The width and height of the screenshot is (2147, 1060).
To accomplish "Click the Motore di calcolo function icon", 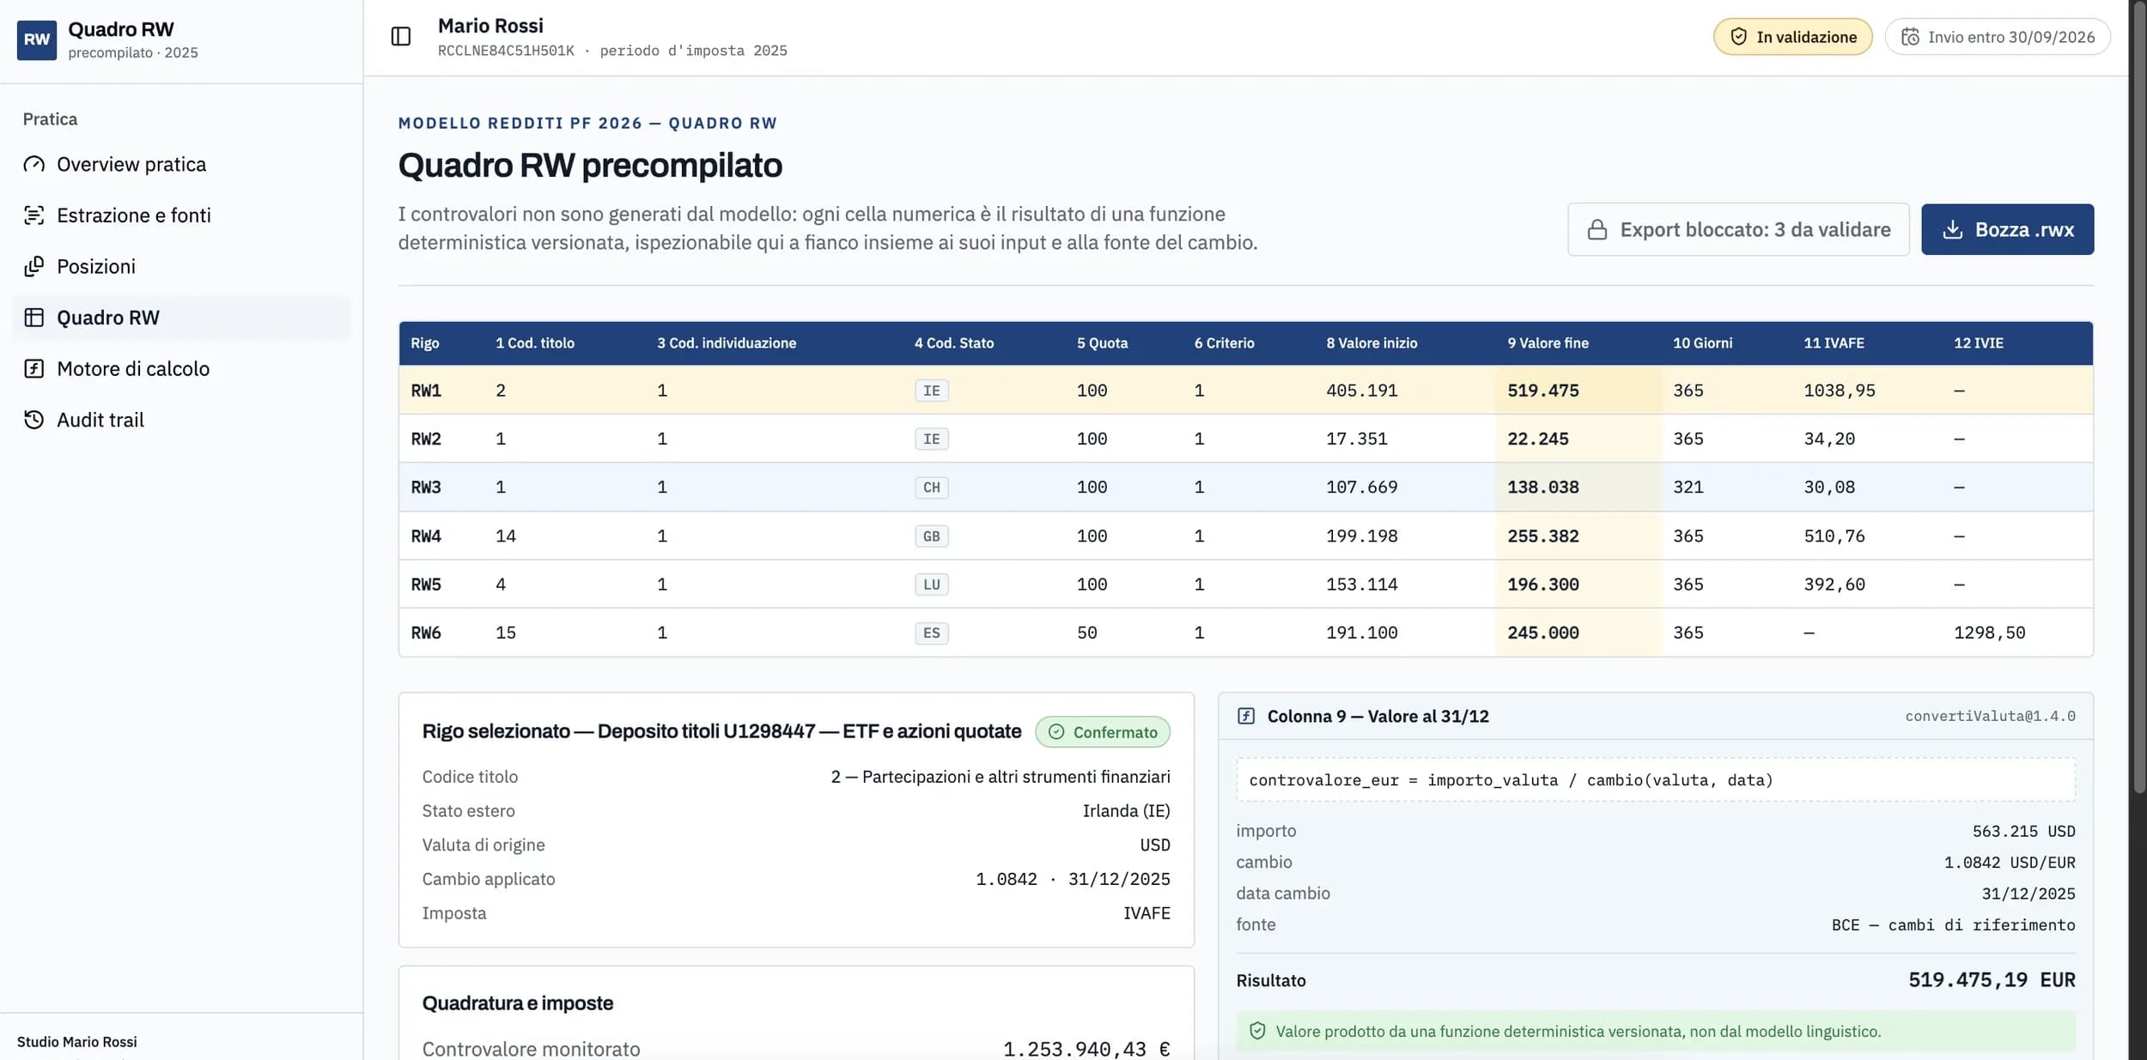I will pyautogui.click(x=33, y=368).
